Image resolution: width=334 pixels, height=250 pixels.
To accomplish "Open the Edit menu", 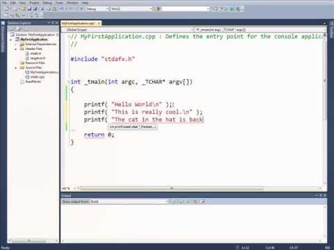I will [x=13, y=3].
